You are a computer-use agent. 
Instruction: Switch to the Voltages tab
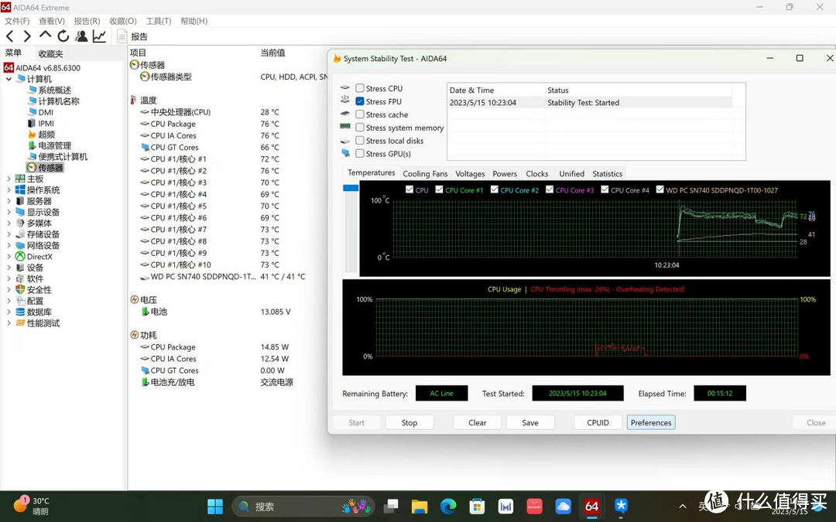(x=470, y=173)
